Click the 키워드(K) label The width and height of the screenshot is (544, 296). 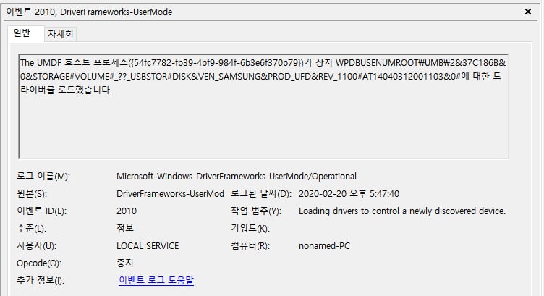(250, 229)
